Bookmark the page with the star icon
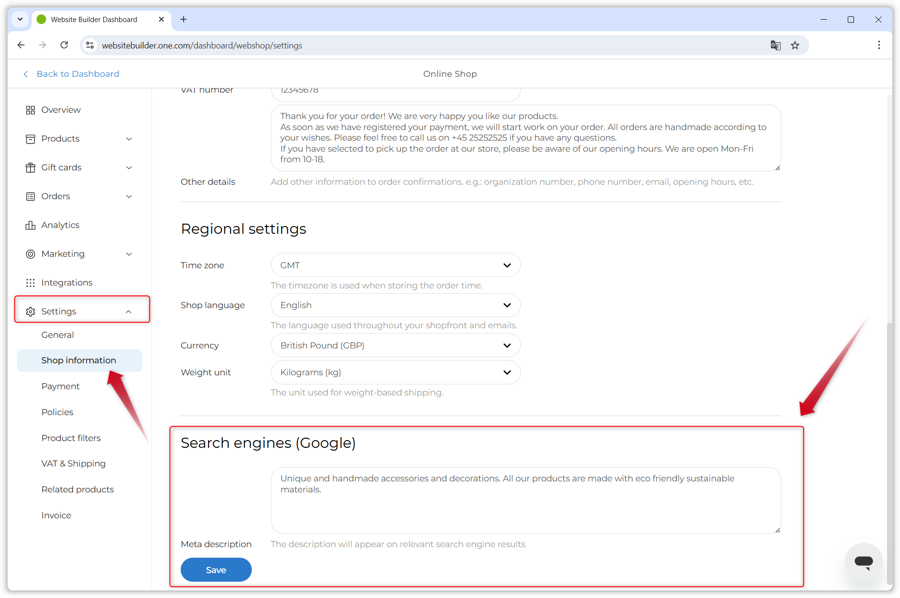The height and width of the screenshot is (598, 900). pos(795,45)
